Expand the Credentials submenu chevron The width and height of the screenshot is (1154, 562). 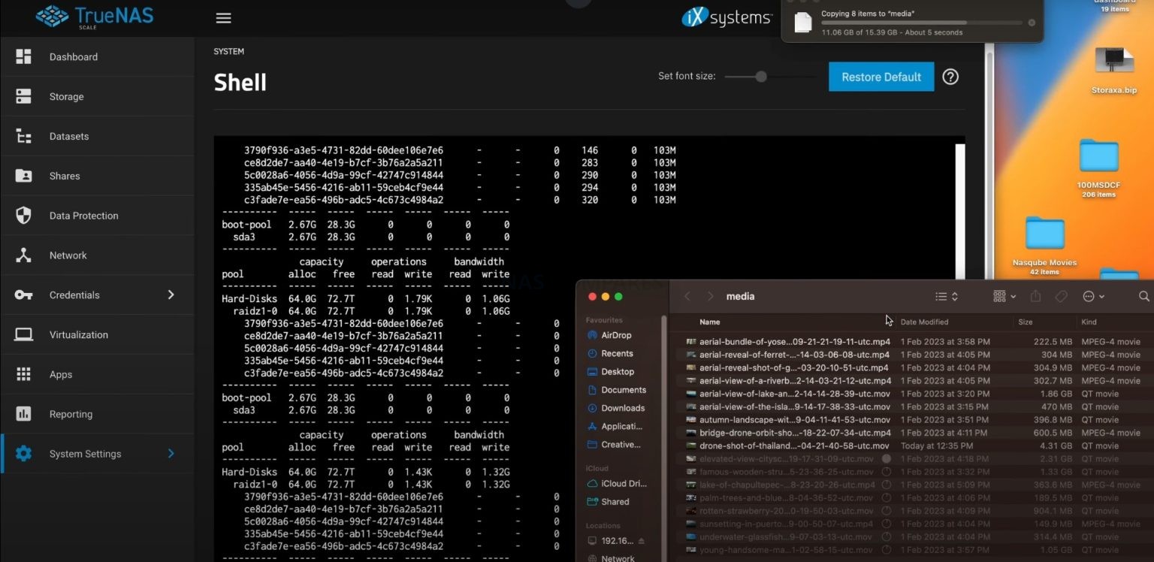(x=171, y=295)
